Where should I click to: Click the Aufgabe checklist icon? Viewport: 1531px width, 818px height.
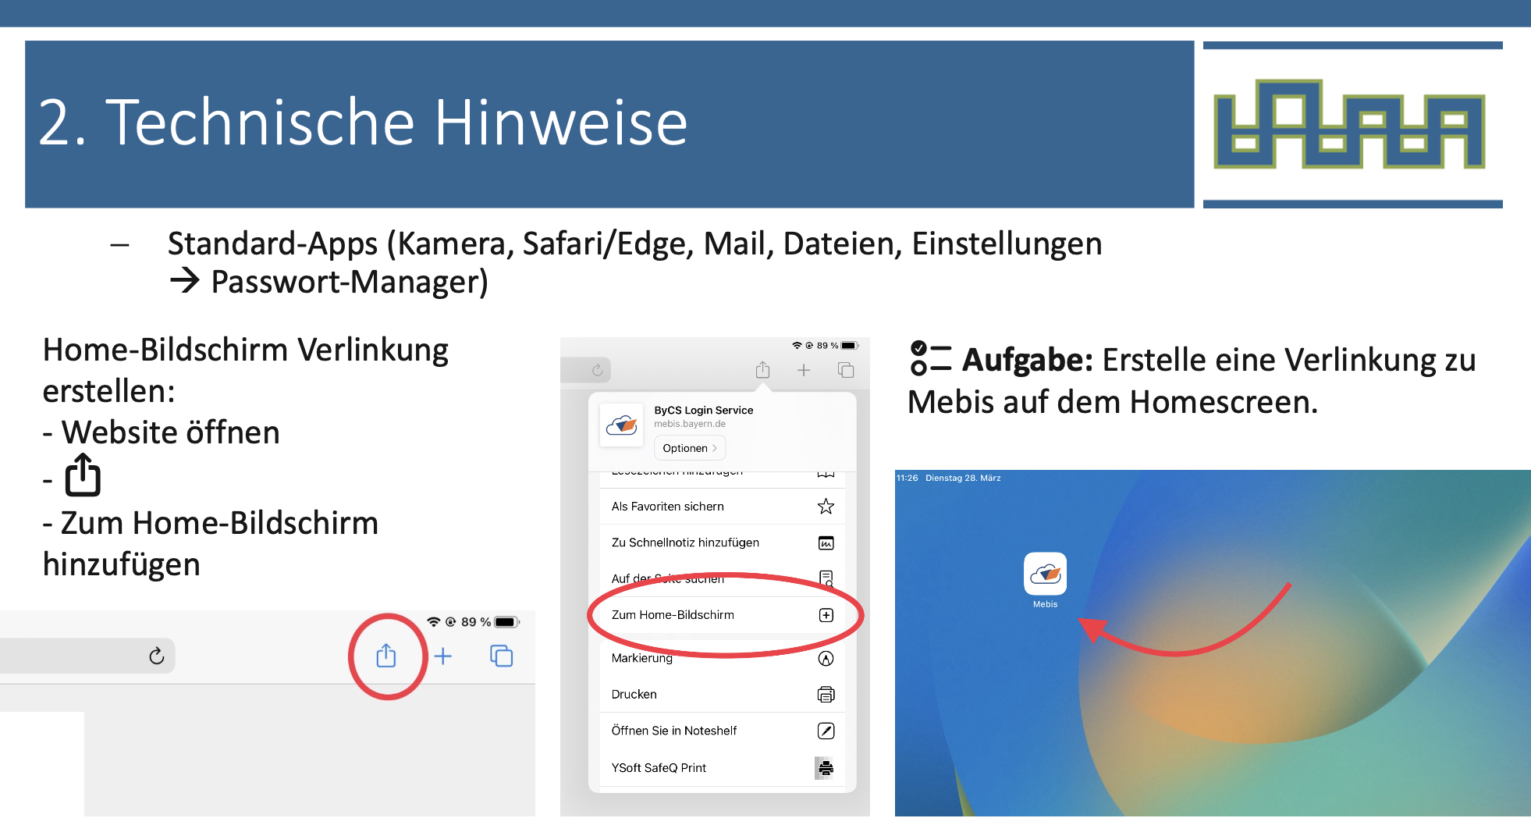click(x=930, y=359)
